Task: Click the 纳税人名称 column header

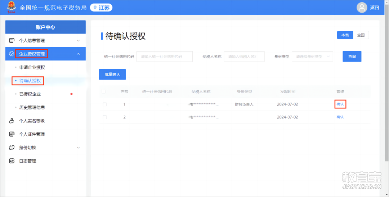Action: tap(201, 91)
